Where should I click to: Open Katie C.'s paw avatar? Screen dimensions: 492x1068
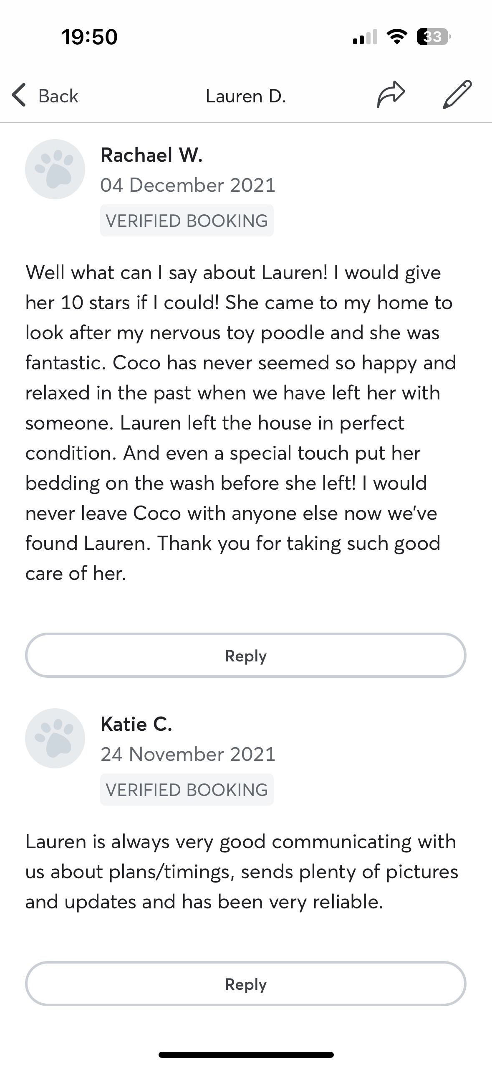click(55, 738)
